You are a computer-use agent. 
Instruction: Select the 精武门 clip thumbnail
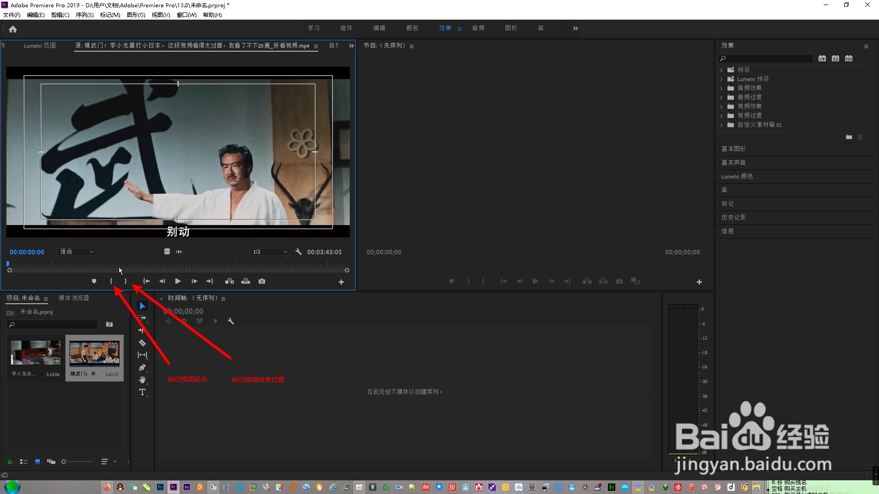[x=94, y=353]
